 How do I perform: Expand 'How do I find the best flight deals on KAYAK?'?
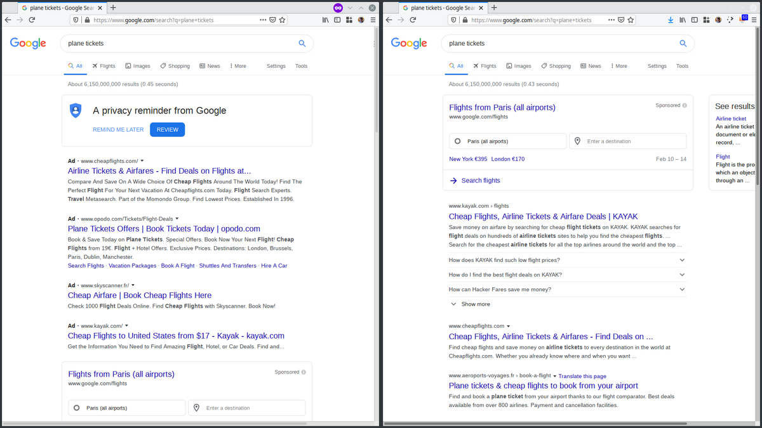point(567,275)
